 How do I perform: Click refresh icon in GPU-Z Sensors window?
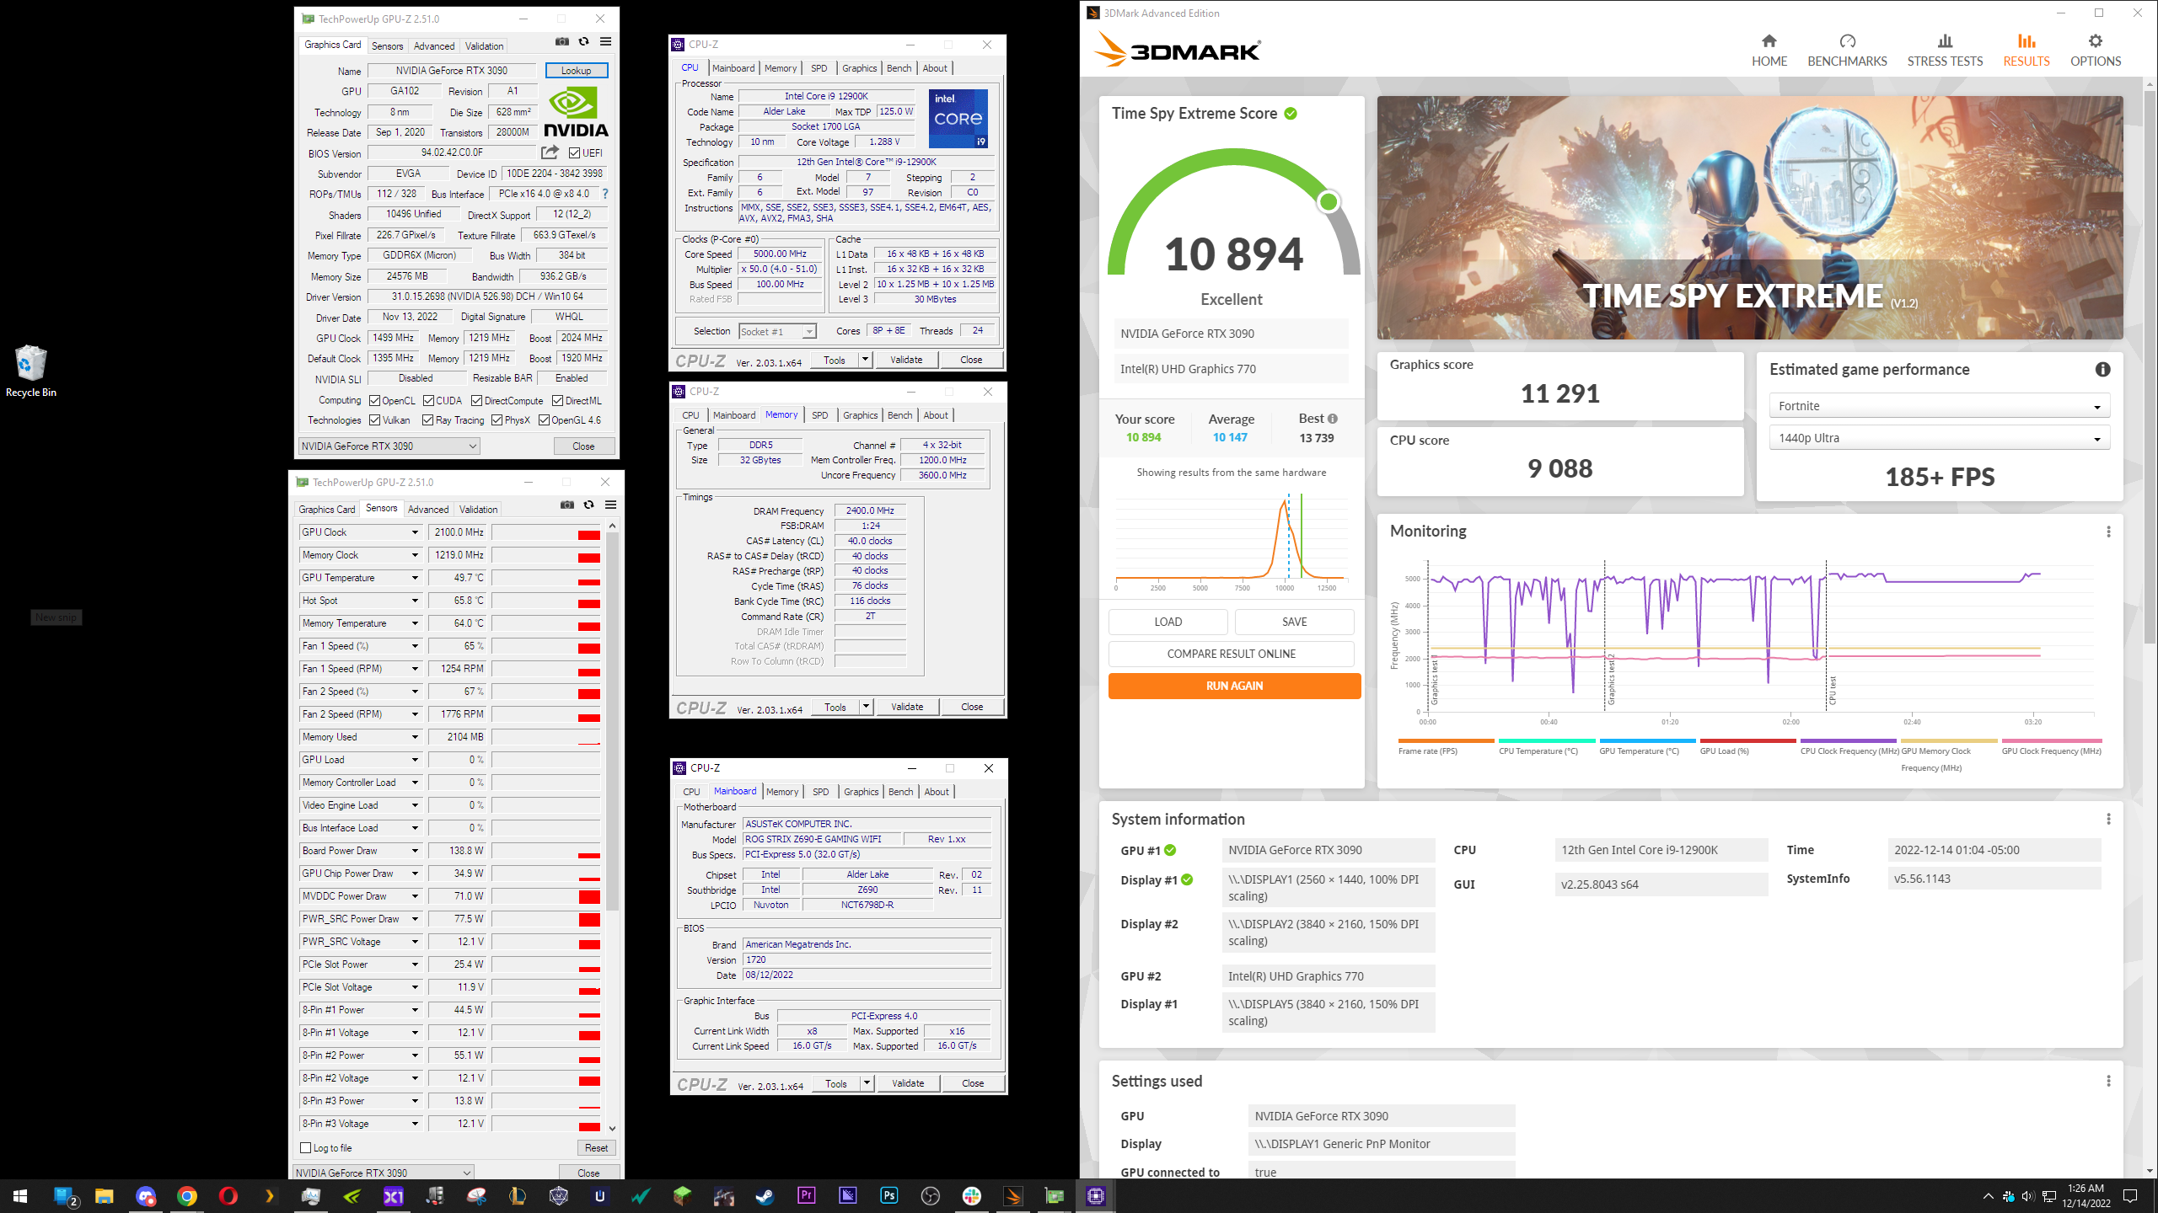pyautogui.click(x=589, y=505)
